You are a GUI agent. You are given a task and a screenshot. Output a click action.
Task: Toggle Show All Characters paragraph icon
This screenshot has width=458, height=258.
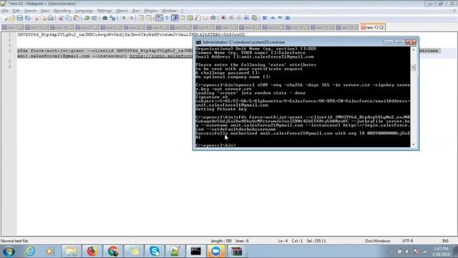point(167,18)
